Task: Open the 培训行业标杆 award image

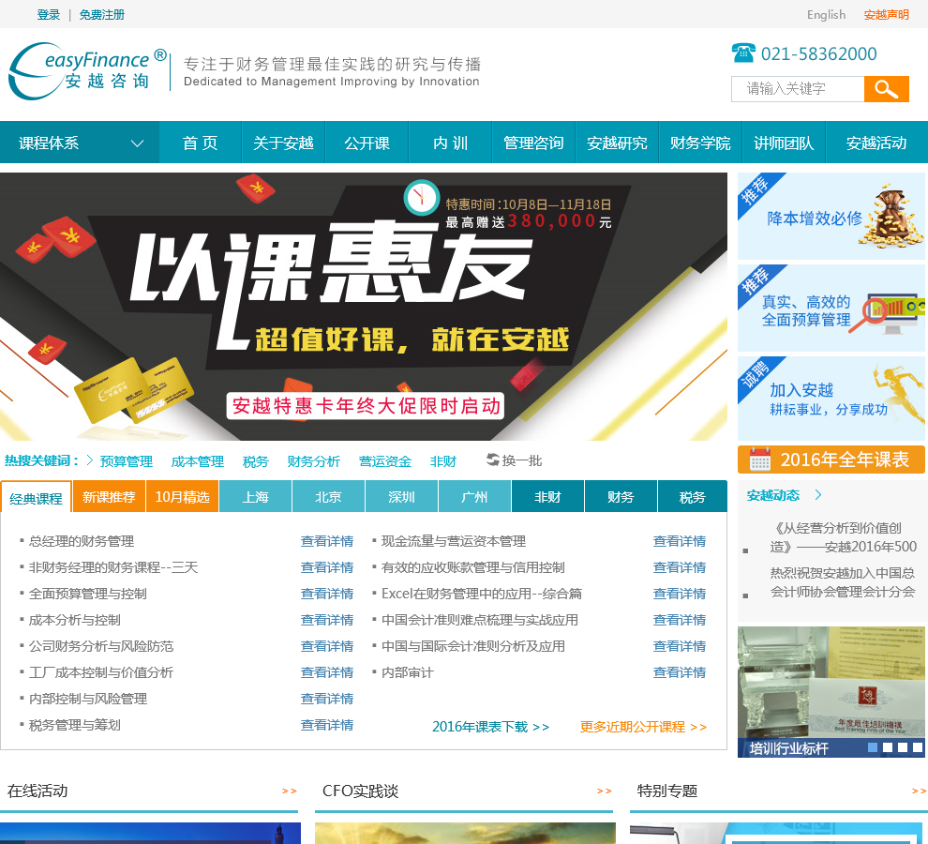Action: click(831, 692)
